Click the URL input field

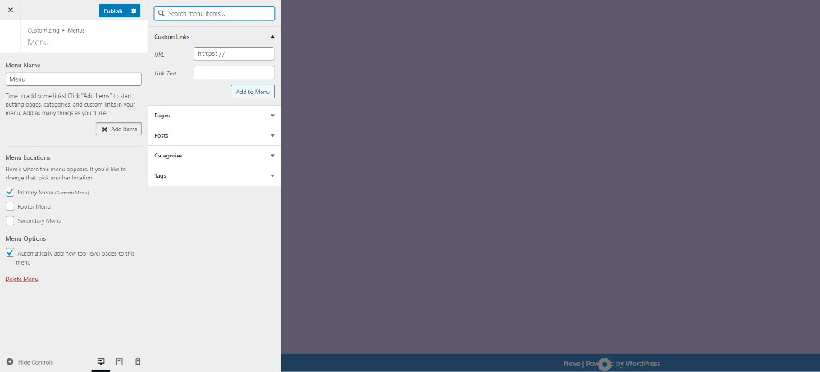click(x=234, y=54)
